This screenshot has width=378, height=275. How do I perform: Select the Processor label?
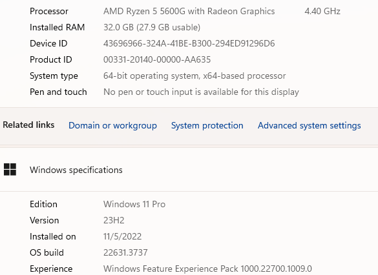tap(49, 12)
